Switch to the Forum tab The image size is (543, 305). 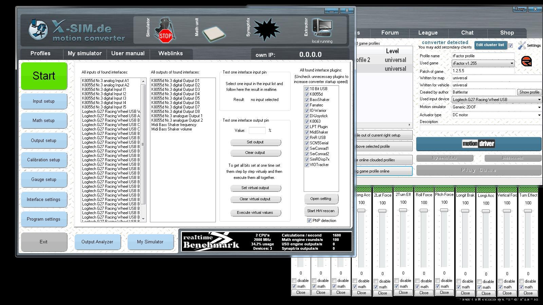pyautogui.click(x=390, y=33)
